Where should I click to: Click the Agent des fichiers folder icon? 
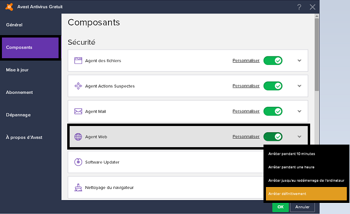coord(78,61)
